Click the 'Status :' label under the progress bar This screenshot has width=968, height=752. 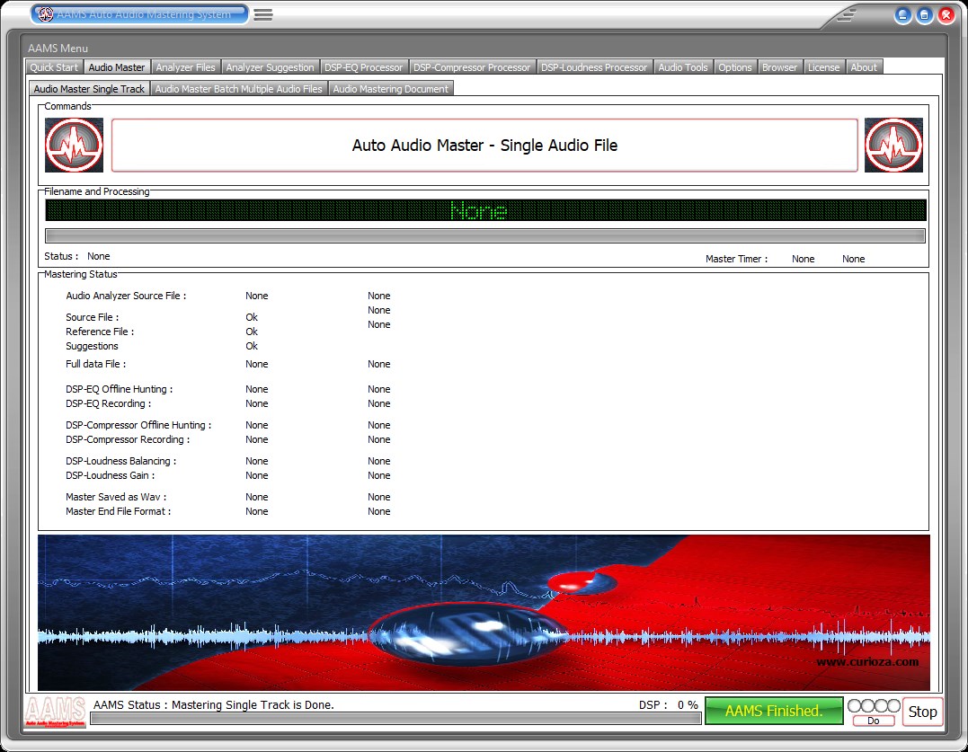pos(61,256)
